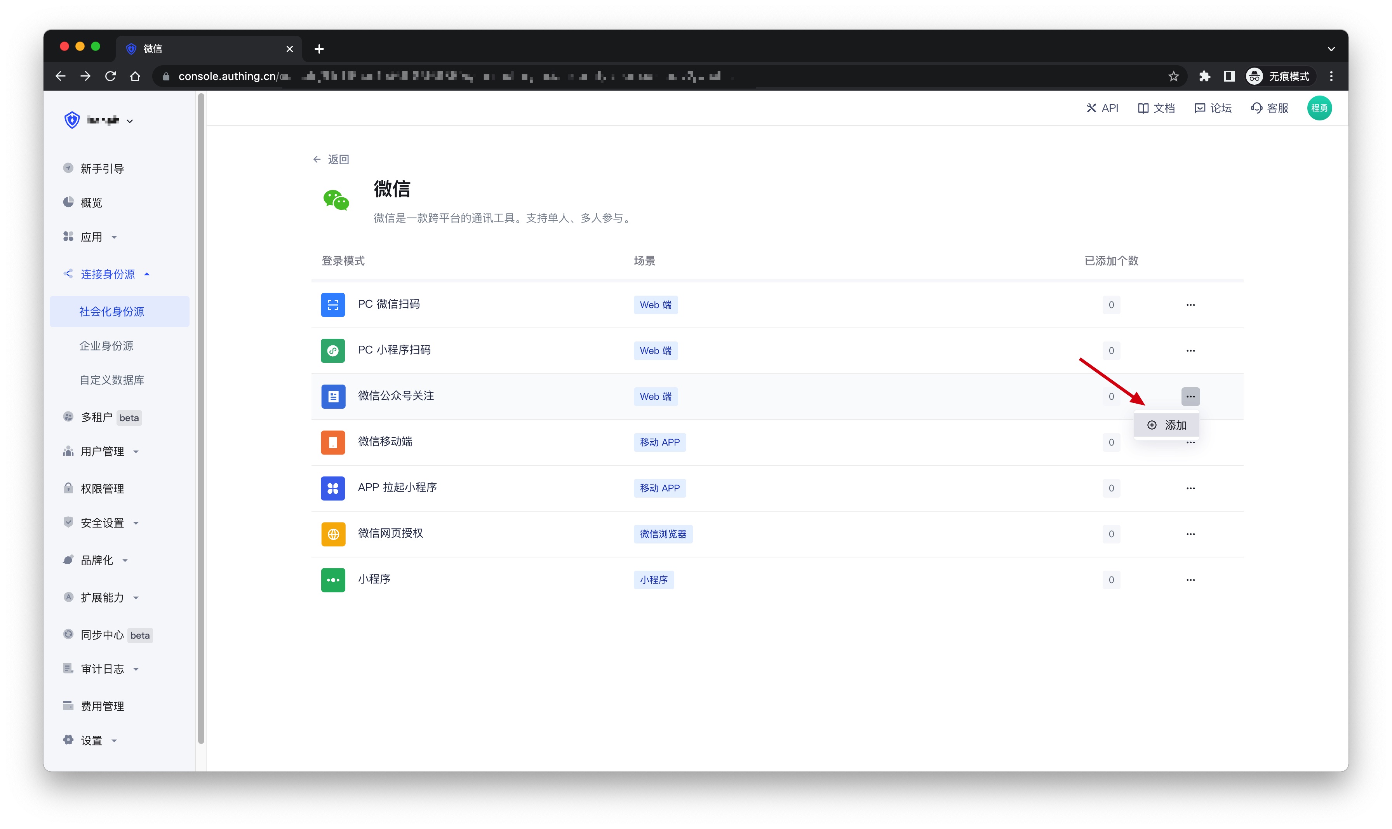Viewport: 1392px width, 829px height.
Task: Select 企业身份源 in the sidebar
Action: tap(106, 345)
